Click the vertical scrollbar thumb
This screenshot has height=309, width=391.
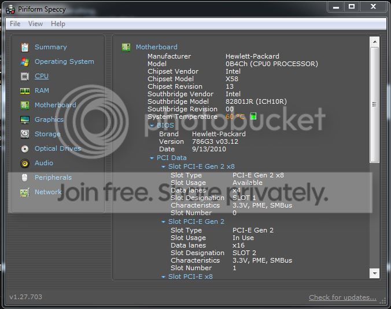click(375, 105)
